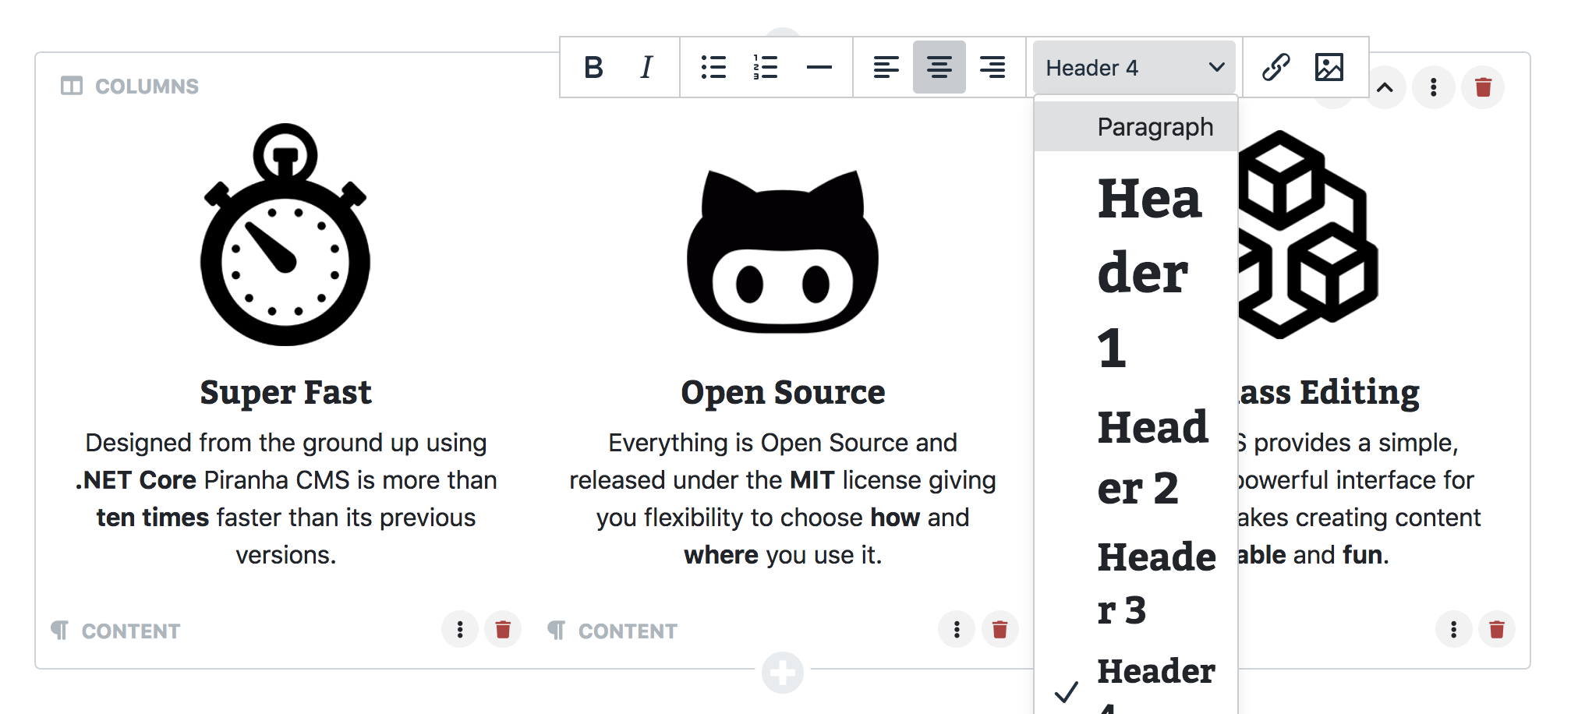Insert a hyperlink
The image size is (1578, 714).
tap(1276, 68)
